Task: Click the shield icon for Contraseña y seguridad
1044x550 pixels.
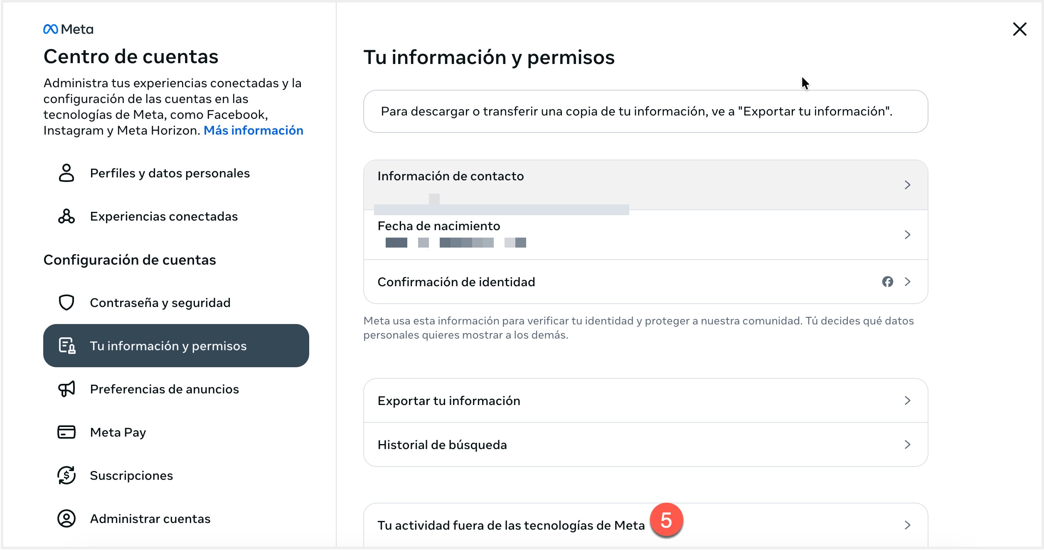Action: pyautogui.click(x=66, y=302)
